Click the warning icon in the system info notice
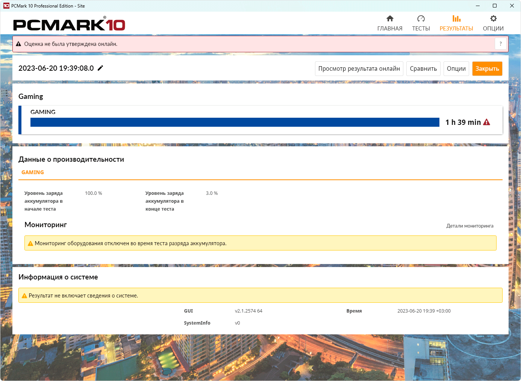Viewport: 521px width, 381px height. (24, 296)
